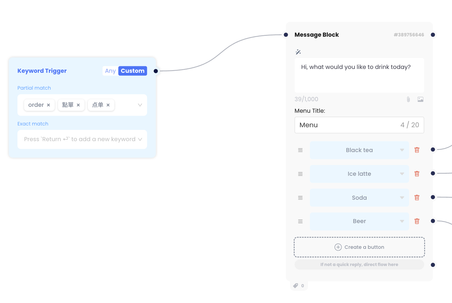This screenshot has height=303, width=452.
Task: Open the Beer button dropdown arrow
Action: 402,221
